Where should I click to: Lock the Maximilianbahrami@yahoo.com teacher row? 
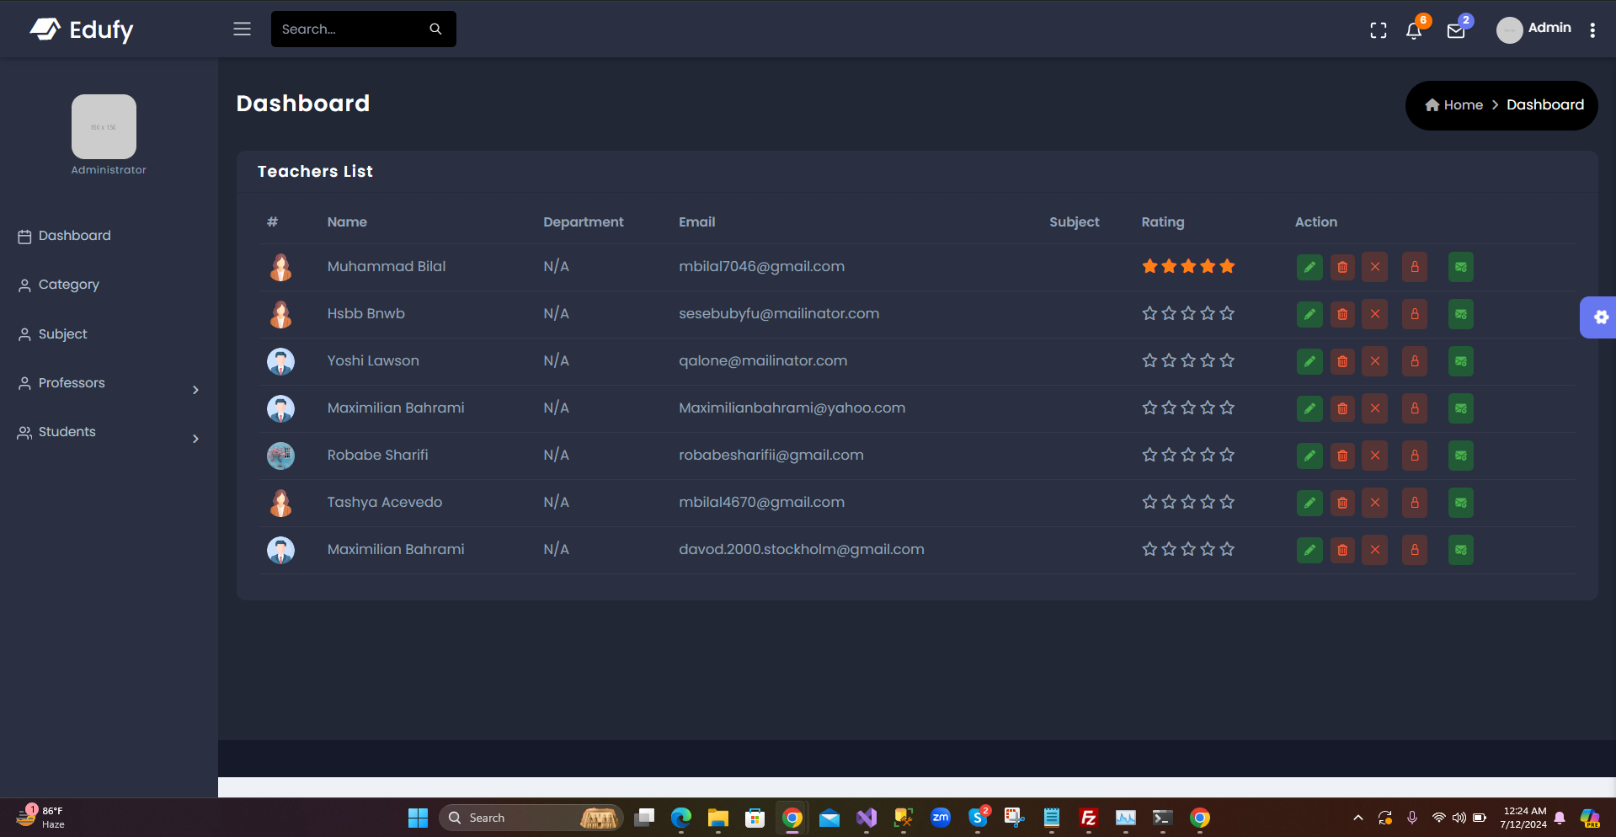(1415, 408)
